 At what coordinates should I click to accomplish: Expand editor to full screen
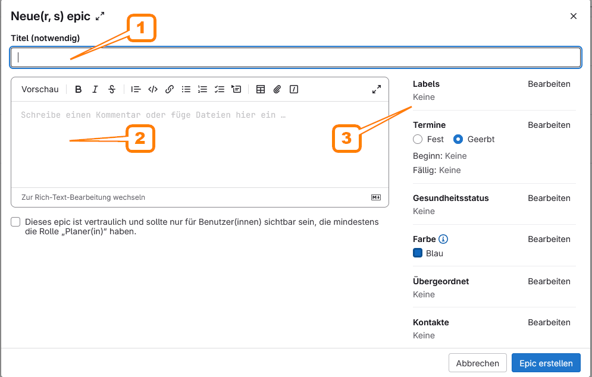(377, 89)
